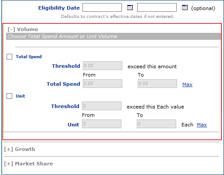Enable the Total Spend checkbox

click(x=9, y=56)
